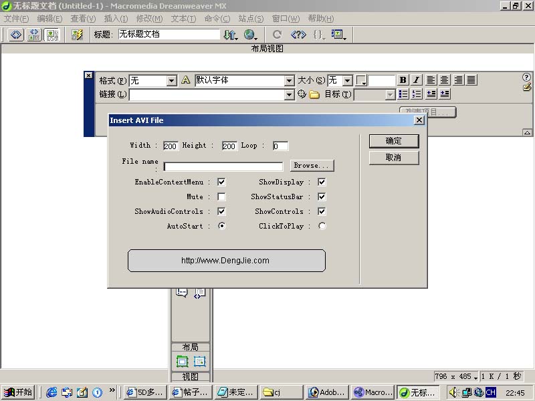The width and height of the screenshot is (535, 401).
Task: Open preview in browser globe icon
Action: click(250, 35)
